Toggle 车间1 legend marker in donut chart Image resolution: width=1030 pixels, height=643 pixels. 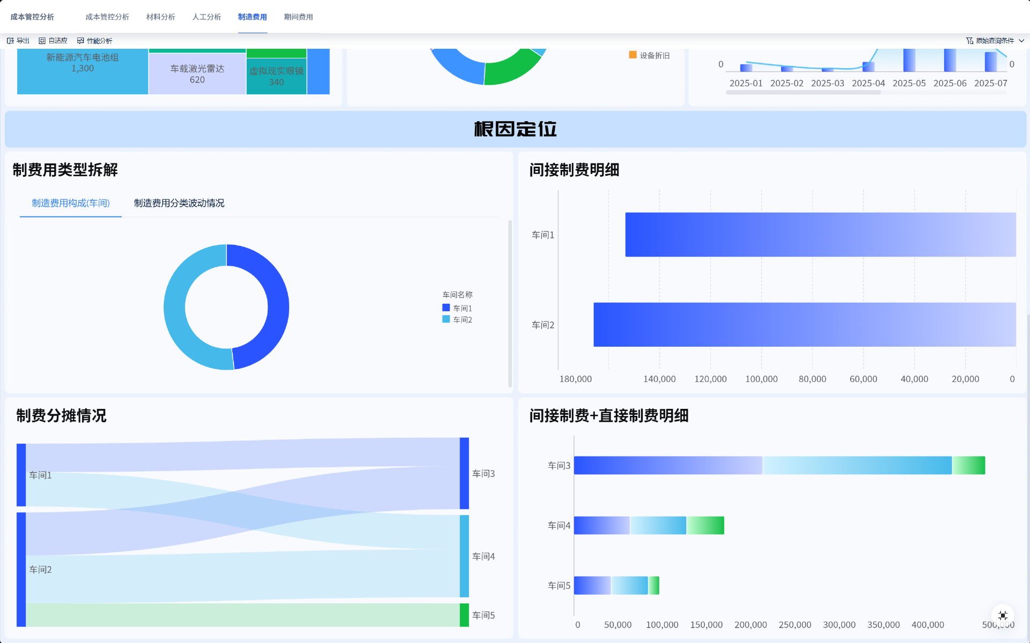pyautogui.click(x=446, y=308)
